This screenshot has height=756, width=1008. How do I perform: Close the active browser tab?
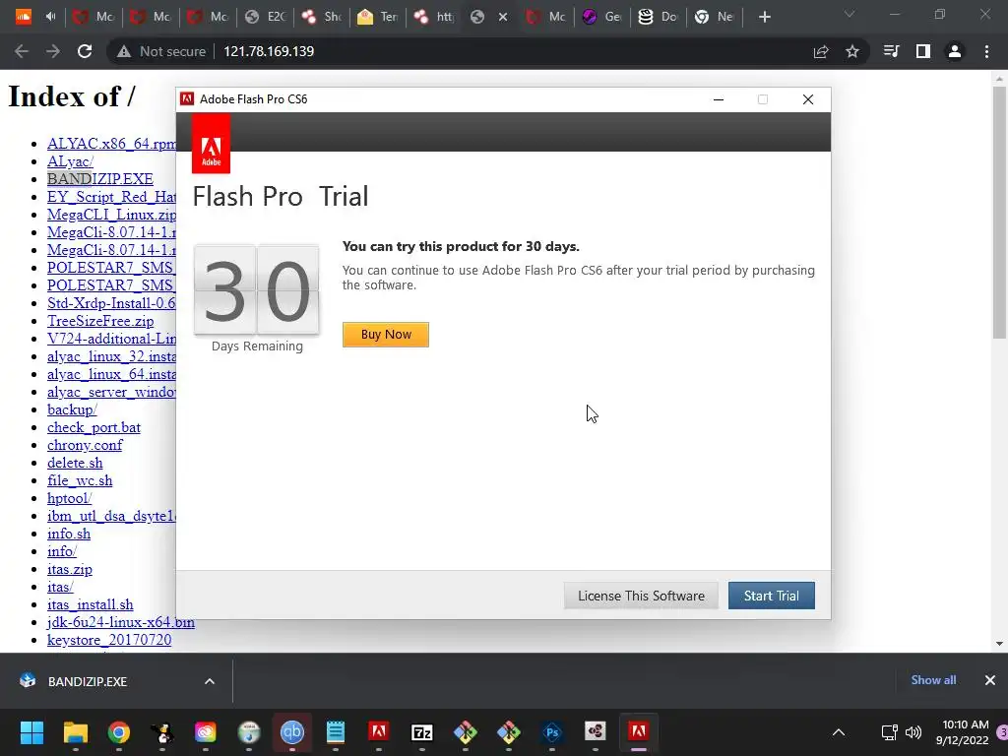(503, 17)
